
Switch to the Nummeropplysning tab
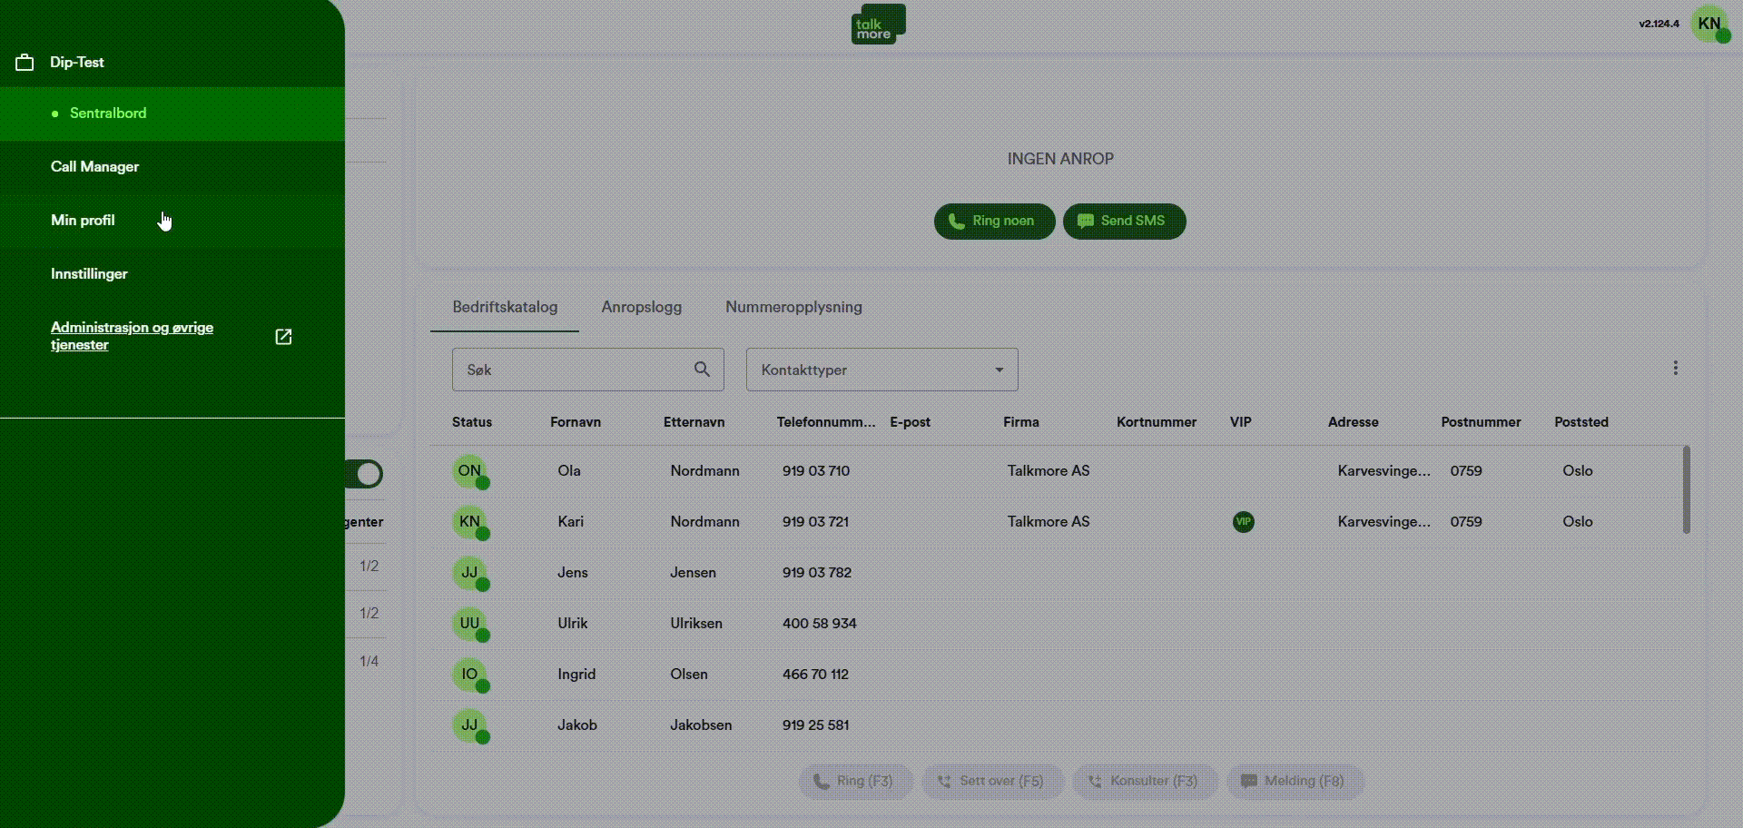(x=793, y=307)
